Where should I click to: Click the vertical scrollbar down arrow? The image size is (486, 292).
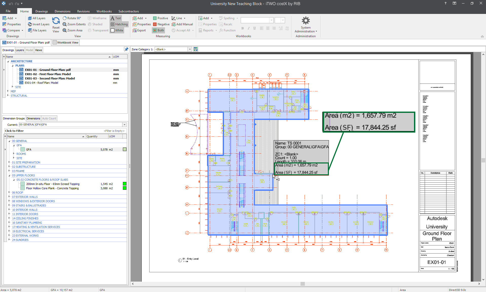pyautogui.click(x=483, y=279)
